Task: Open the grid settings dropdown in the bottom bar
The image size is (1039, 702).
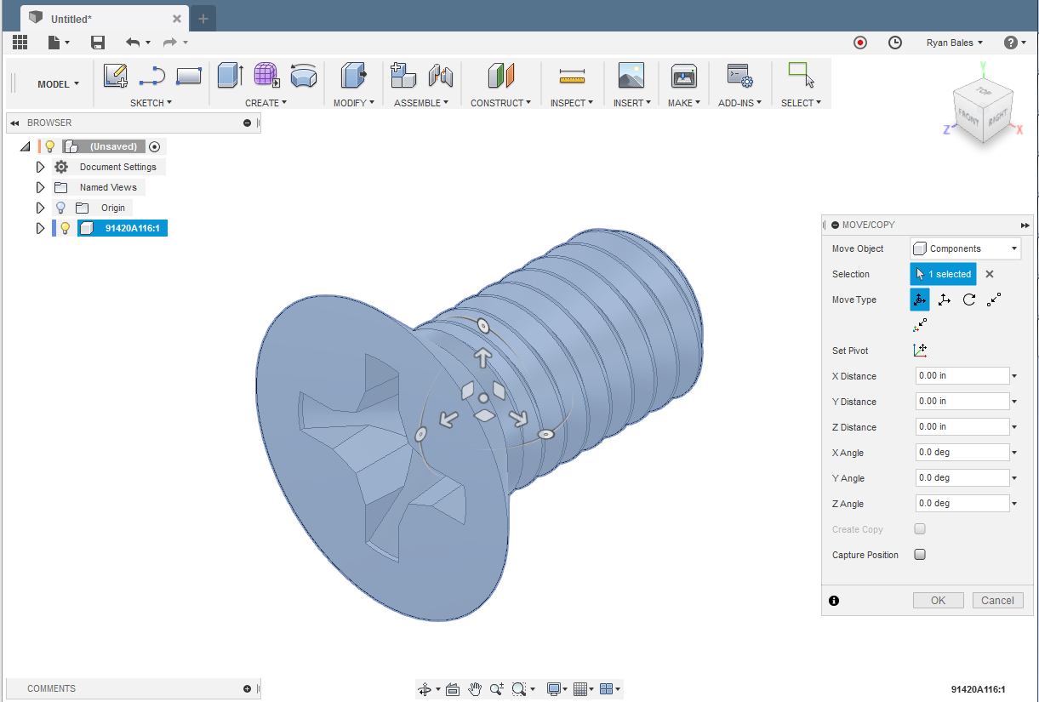Action: click(x=590, y=688)
